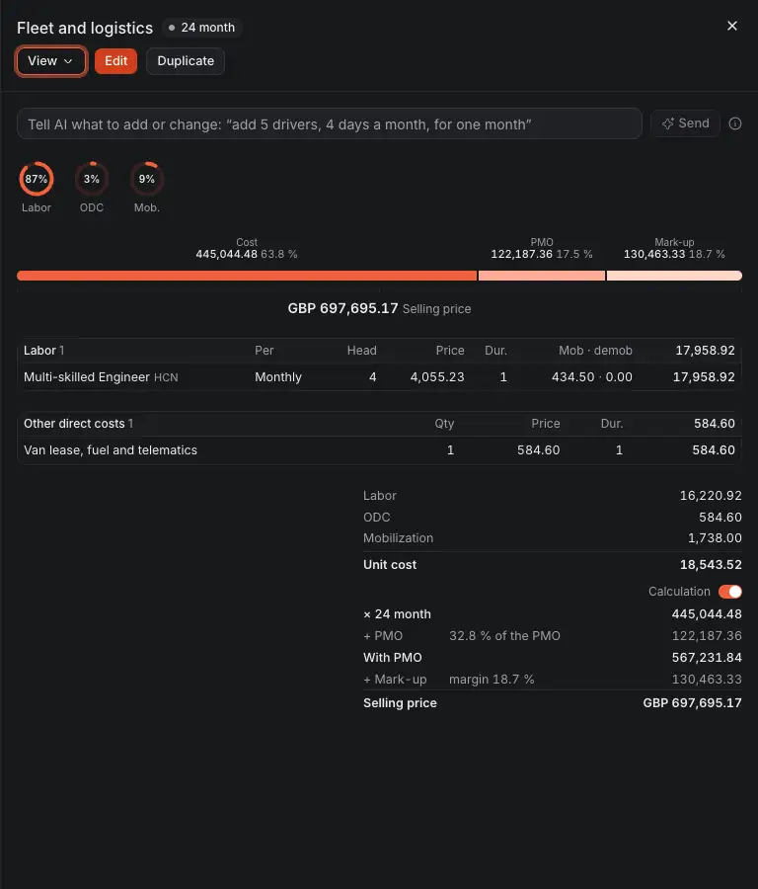Select the Multi-skilled Engineer row
Screen dimensions: 758x889
click(x=379, y=377)
